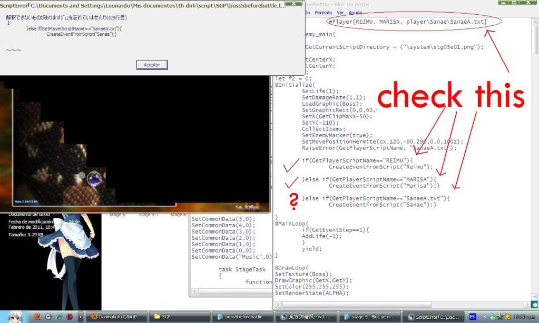Click the ES language indicator in tray
The height and width of the screenshot is (323, 539).
[x=473, y=317]
